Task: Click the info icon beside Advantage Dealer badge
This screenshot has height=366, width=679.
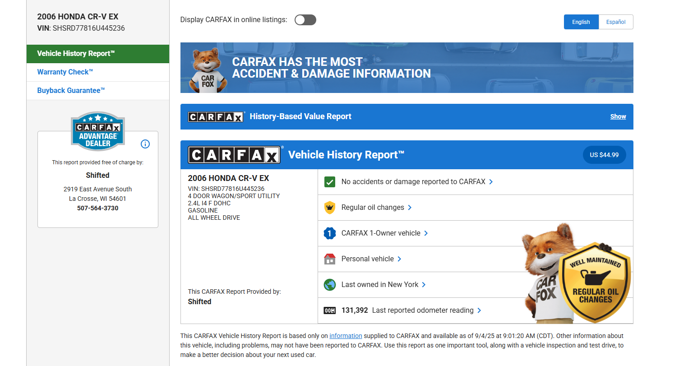Action: (x=145, y=144)
